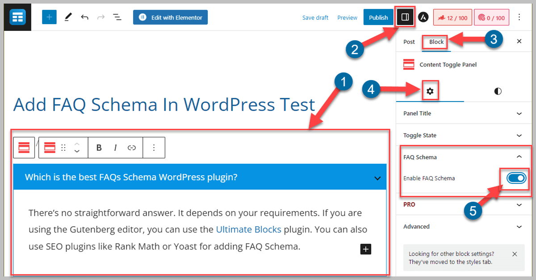Open Content Toggle Panel settings gear

(x=430, y=91)
